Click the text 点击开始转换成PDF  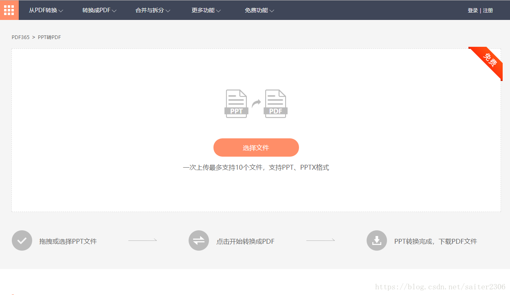pos(245,241)
